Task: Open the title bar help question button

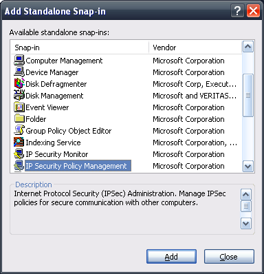Action: (x=237, y=11)
